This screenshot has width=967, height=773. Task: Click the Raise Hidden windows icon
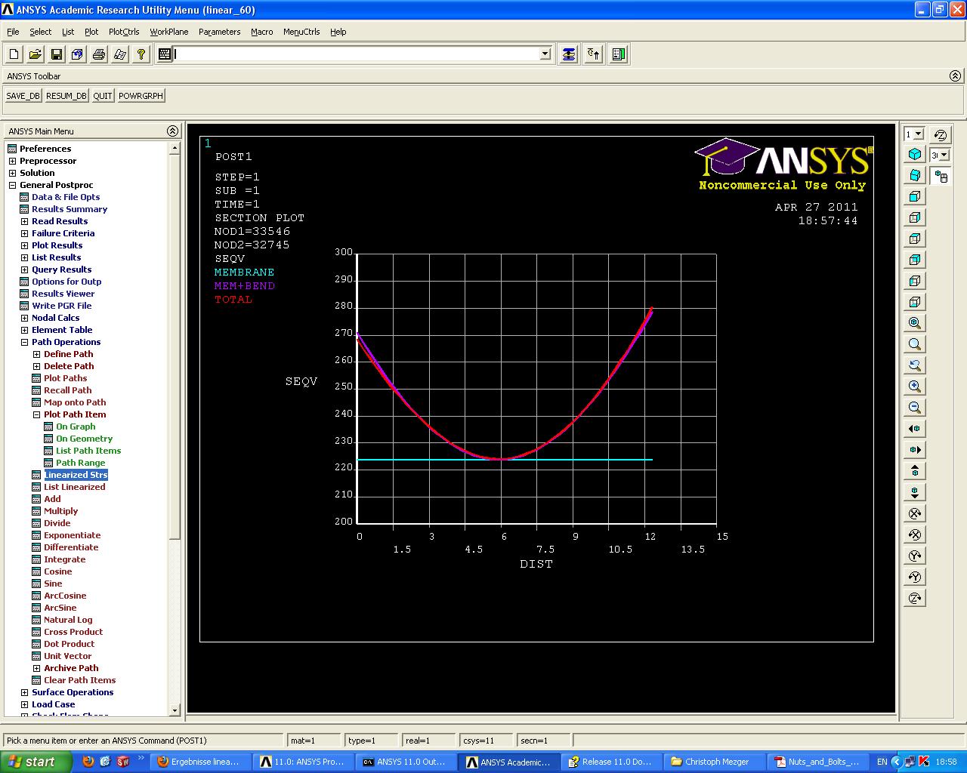tap(569, 54)
